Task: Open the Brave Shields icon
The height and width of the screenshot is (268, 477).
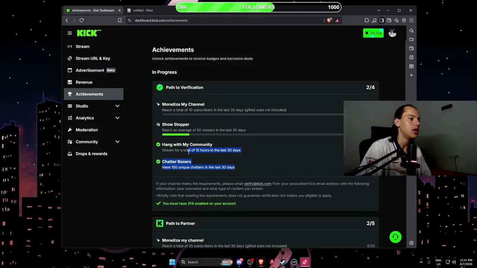Action: (329, 20)
